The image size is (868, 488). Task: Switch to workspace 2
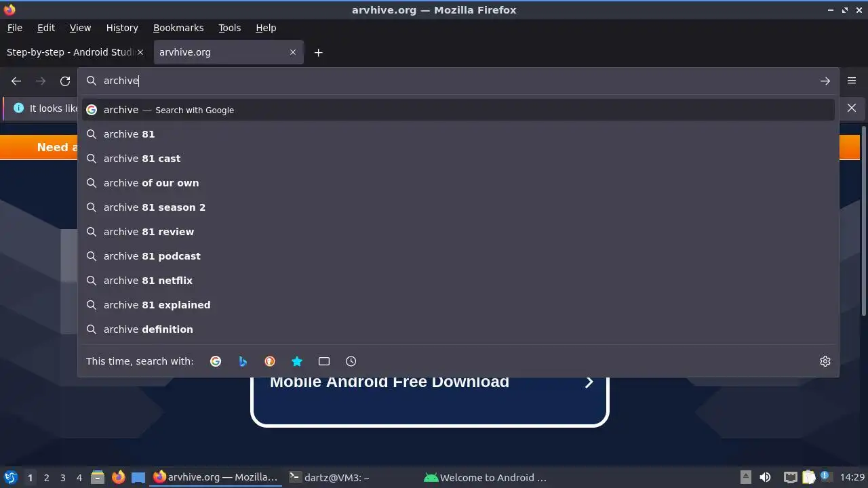46,478
